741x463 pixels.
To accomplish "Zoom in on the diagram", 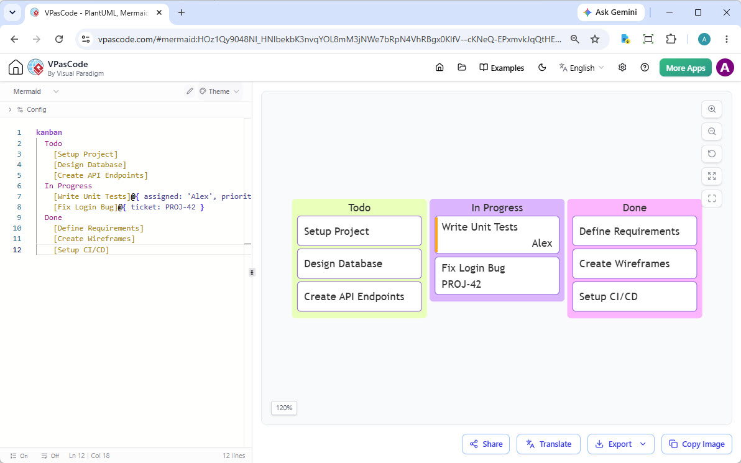I will (712, 109).
